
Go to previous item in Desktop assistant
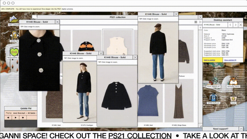[x=230, y=25]
